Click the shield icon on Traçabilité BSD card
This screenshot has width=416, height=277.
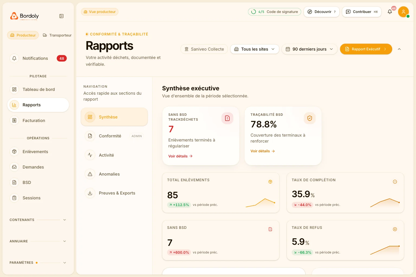pos(310,118)
